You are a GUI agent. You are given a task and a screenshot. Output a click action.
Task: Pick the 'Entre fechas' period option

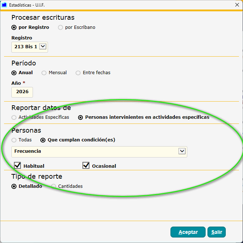point(78,73)
